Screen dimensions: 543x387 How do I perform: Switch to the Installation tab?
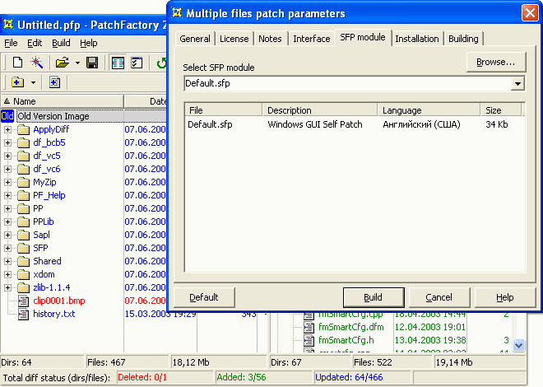coord(417,39)
